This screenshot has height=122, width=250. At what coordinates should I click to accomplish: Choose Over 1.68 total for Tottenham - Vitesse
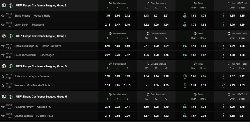pos(194,76)
